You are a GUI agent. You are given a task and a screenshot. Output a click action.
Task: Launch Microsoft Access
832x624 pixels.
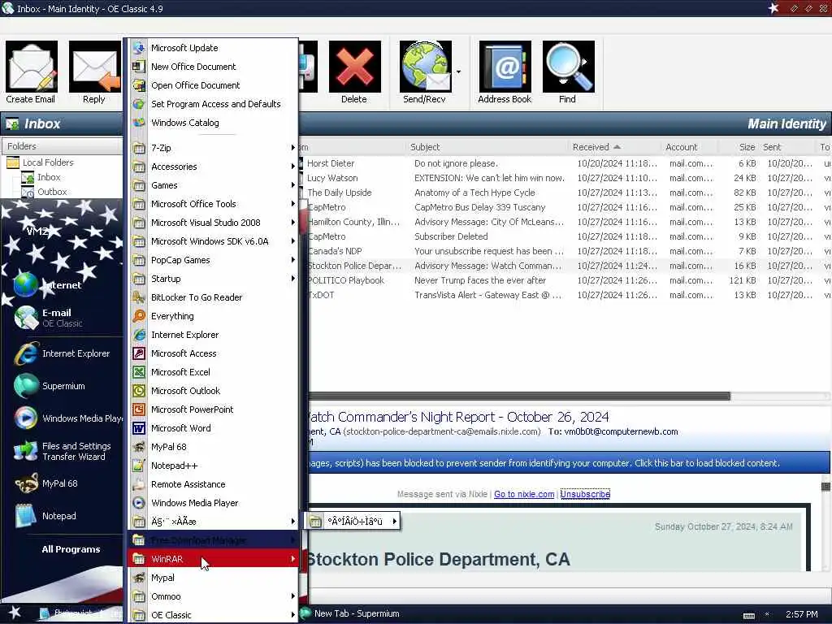[x=214, y=353]
